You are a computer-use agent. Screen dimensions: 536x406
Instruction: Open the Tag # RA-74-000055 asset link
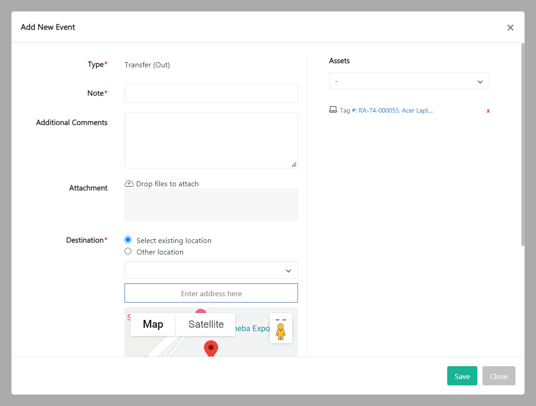pyautogui.click(x=386, y=110)
